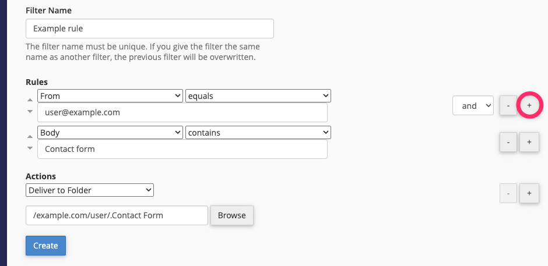The image size is (548, 266).
Task: Click the Browse folder button
Action: (231, 215)
